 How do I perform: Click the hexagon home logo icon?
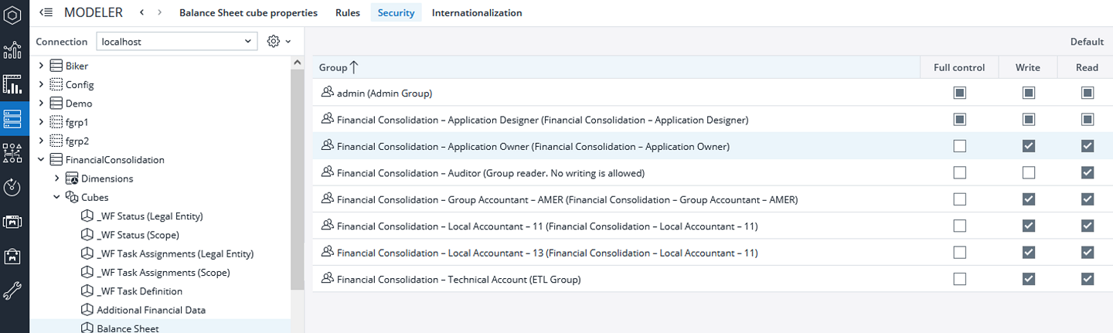[12, 14]
